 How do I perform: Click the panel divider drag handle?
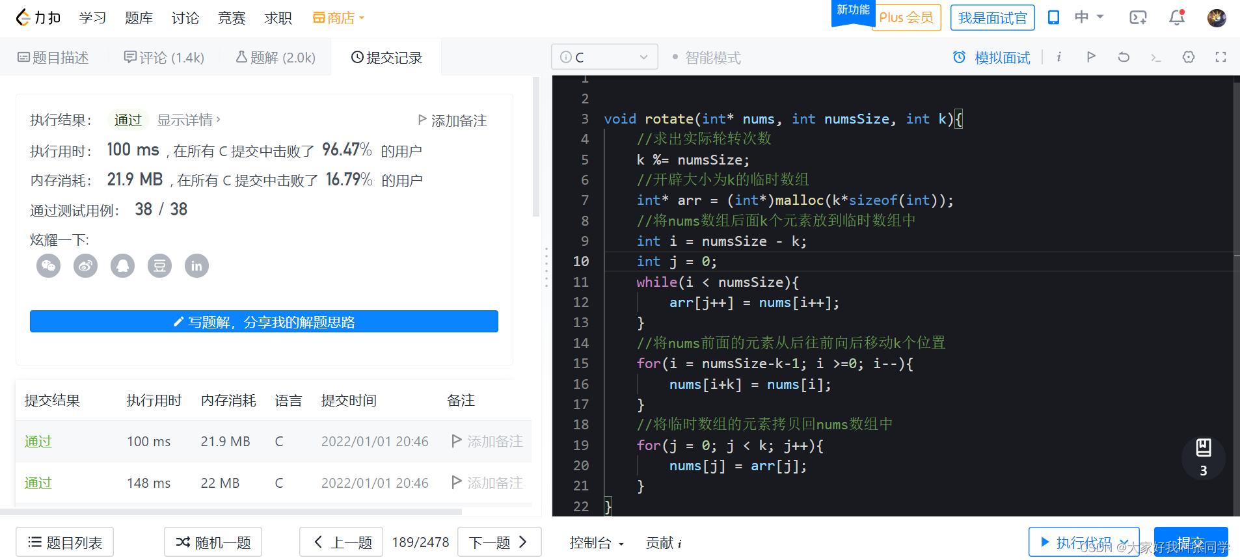point(546,267)
